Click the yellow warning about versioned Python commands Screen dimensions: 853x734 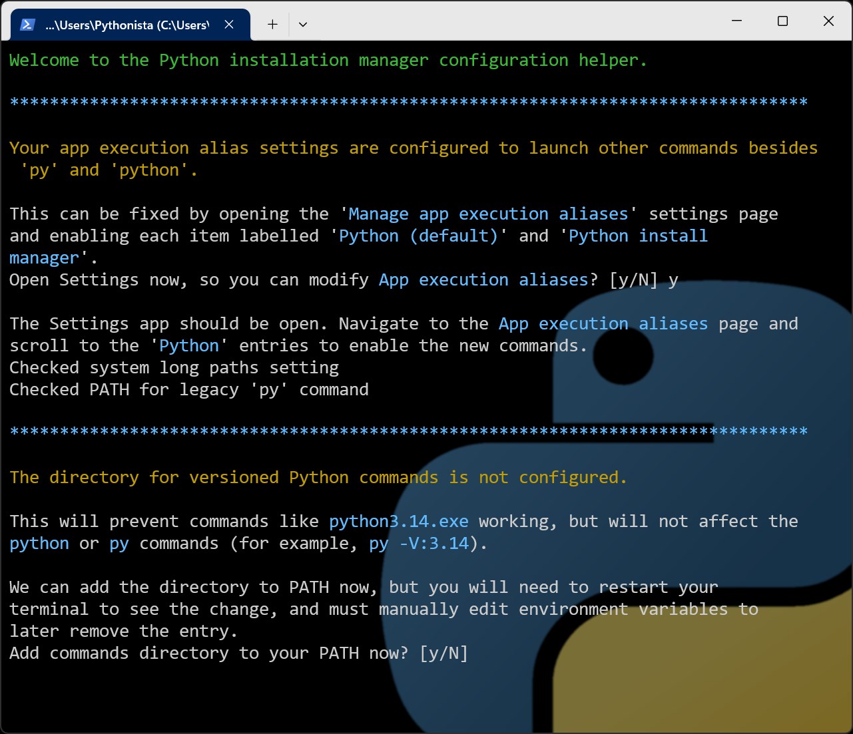tap(317, 477)
